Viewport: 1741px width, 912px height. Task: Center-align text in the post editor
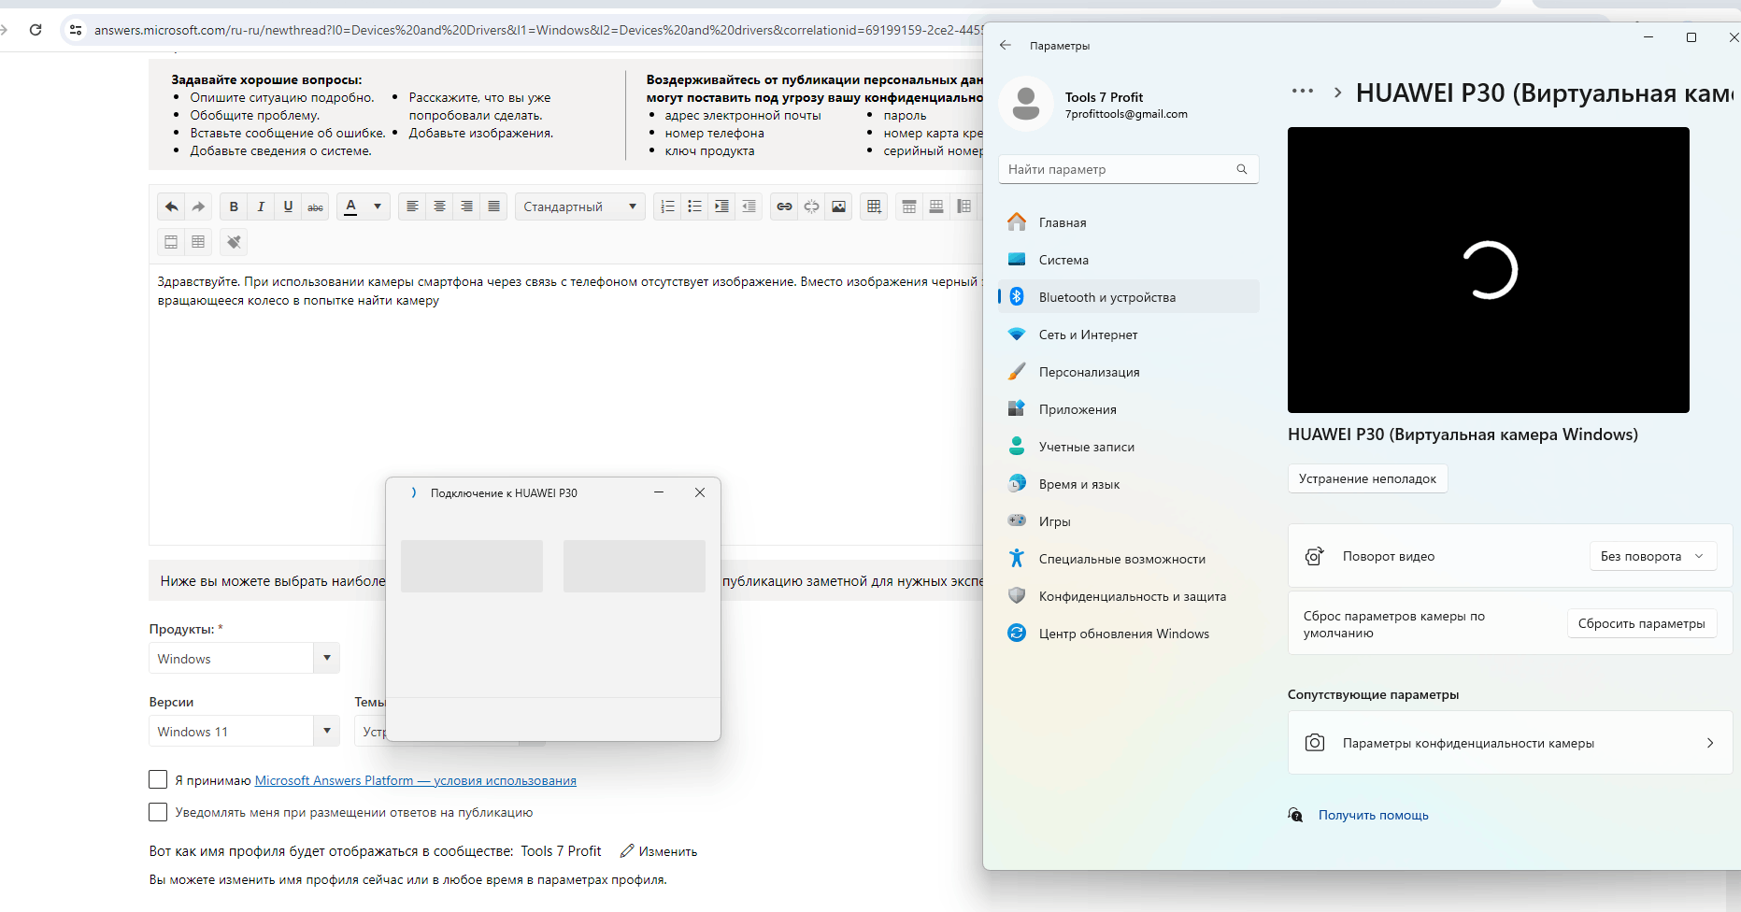[x=439, y=207]
